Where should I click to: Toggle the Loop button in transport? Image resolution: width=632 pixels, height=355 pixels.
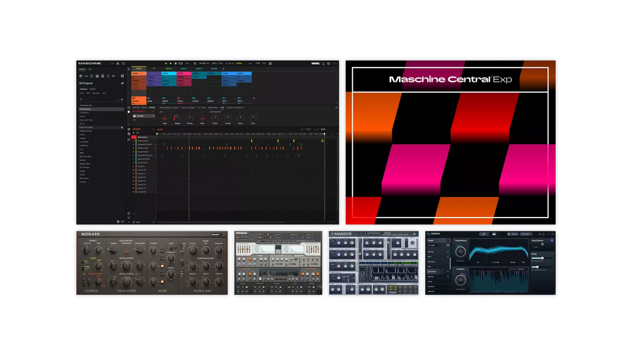click(180, 64)
